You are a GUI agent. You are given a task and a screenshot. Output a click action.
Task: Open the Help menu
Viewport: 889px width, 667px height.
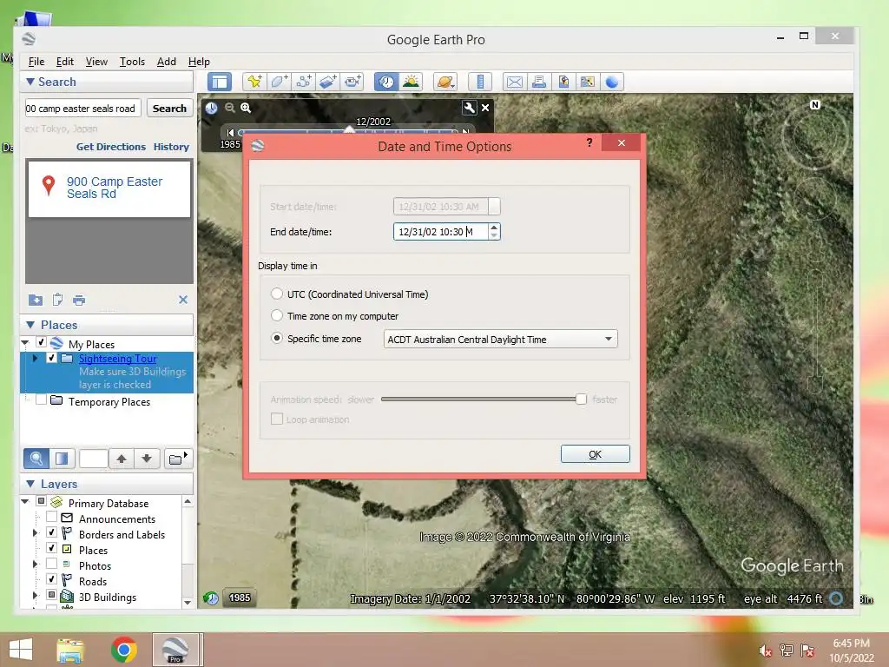[199, 62]
